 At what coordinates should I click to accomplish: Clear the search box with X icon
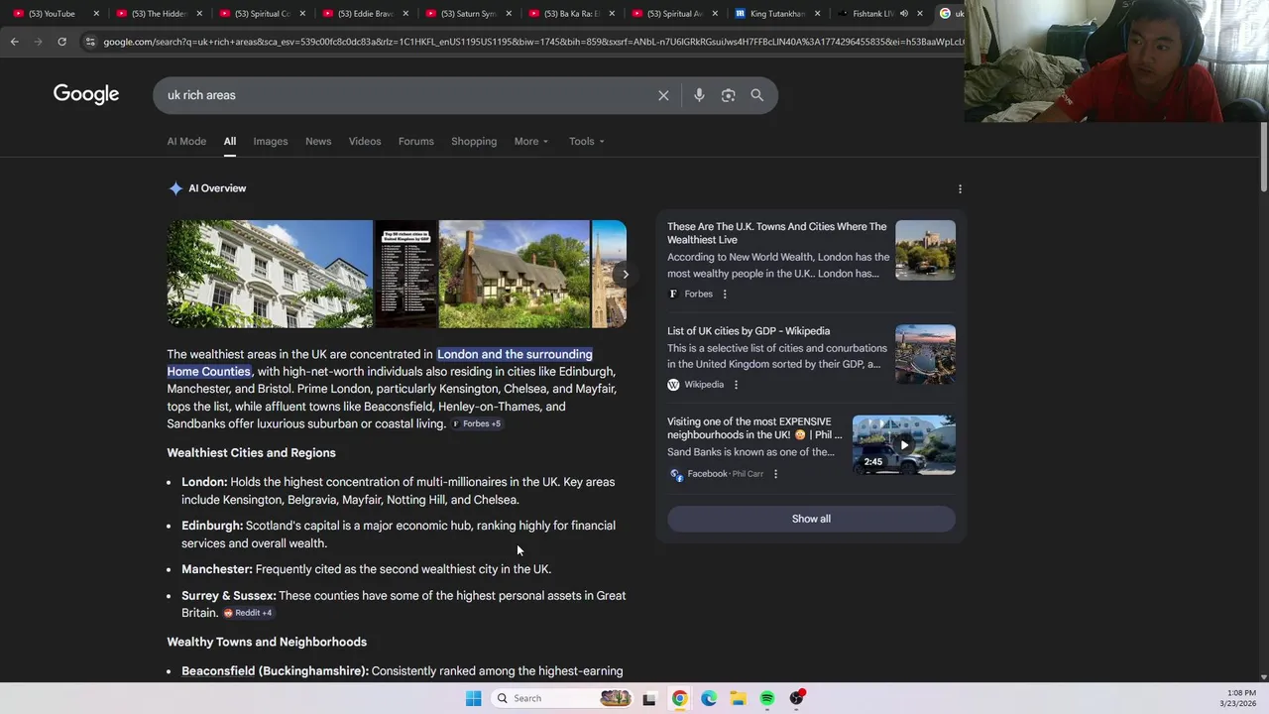coord(663,95)
